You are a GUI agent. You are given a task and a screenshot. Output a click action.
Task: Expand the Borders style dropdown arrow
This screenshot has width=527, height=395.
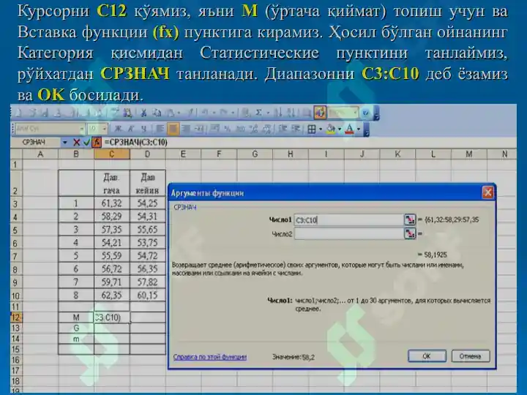(321, 129)
